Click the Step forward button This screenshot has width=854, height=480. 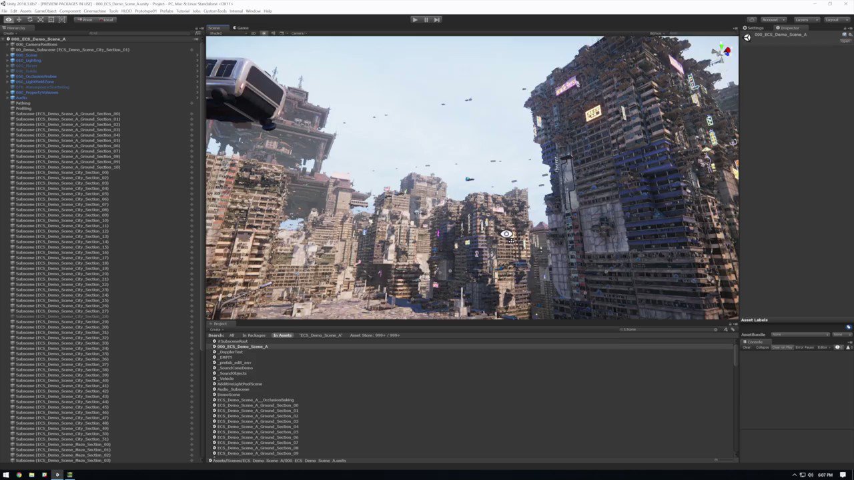point(437,19)
